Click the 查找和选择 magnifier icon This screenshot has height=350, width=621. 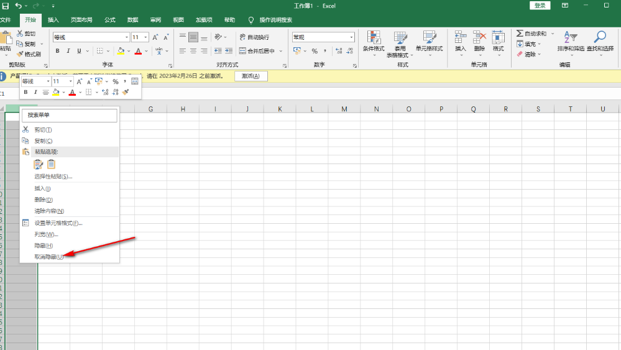click(x=600, y=37)
